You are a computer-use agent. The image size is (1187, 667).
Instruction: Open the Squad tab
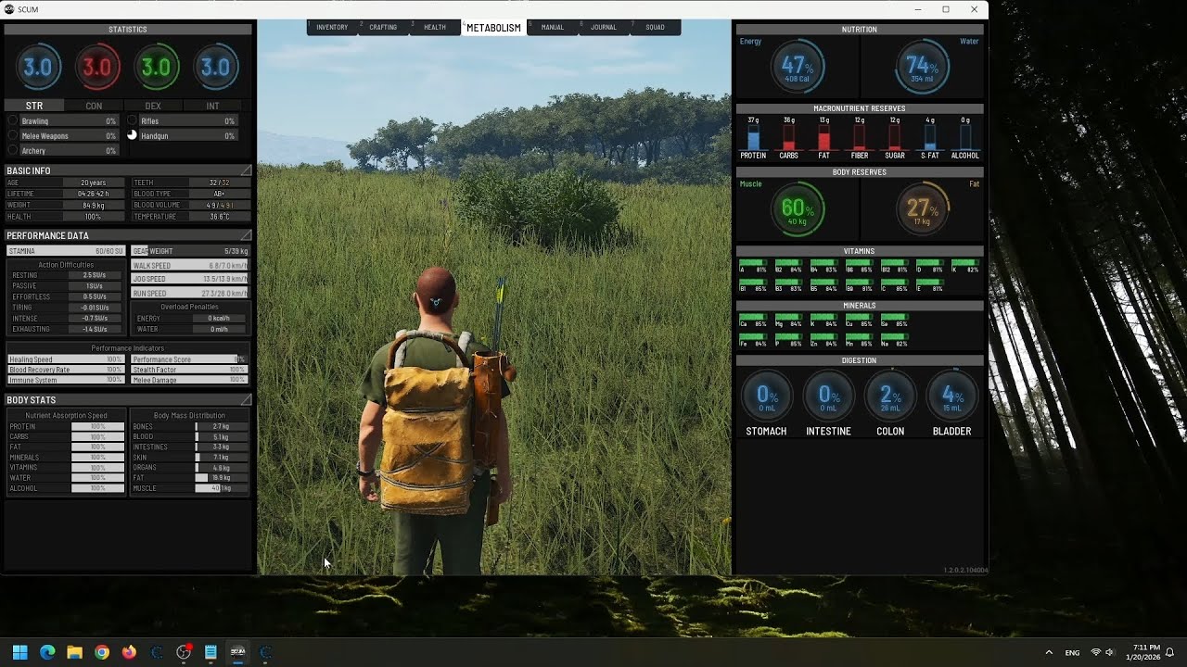click(x=656, y=28)
